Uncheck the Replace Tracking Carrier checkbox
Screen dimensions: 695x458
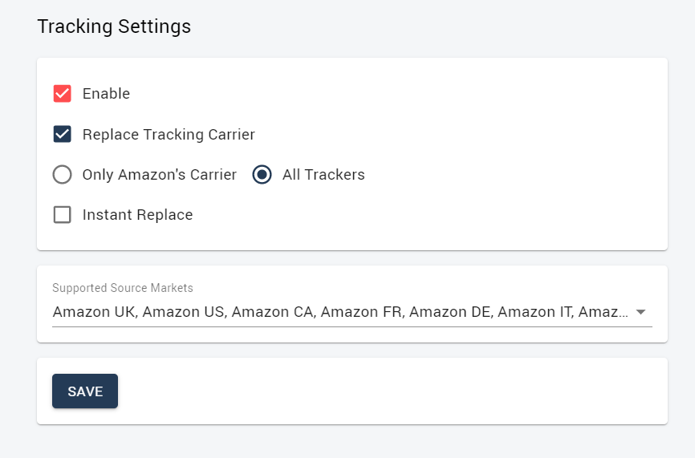(x=62, y=134)
